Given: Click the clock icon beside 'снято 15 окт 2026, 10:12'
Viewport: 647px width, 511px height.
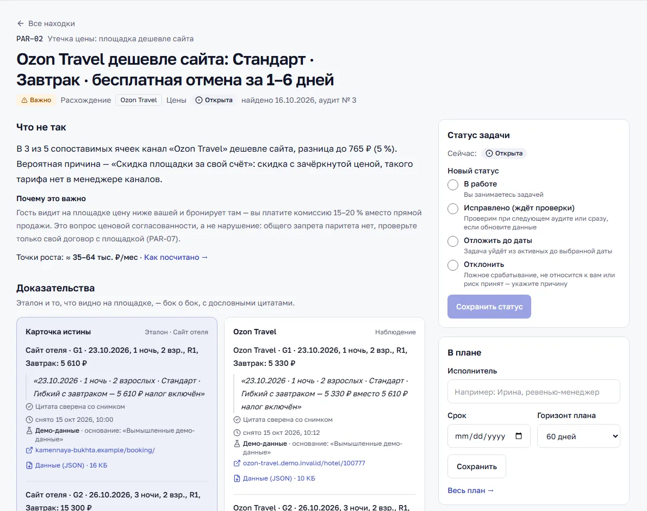Looking at the screenshot, I should tap(237, 433).
